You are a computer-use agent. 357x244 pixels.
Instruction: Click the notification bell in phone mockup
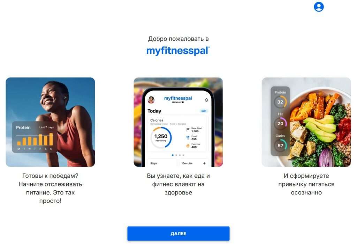tap(206, 100)
